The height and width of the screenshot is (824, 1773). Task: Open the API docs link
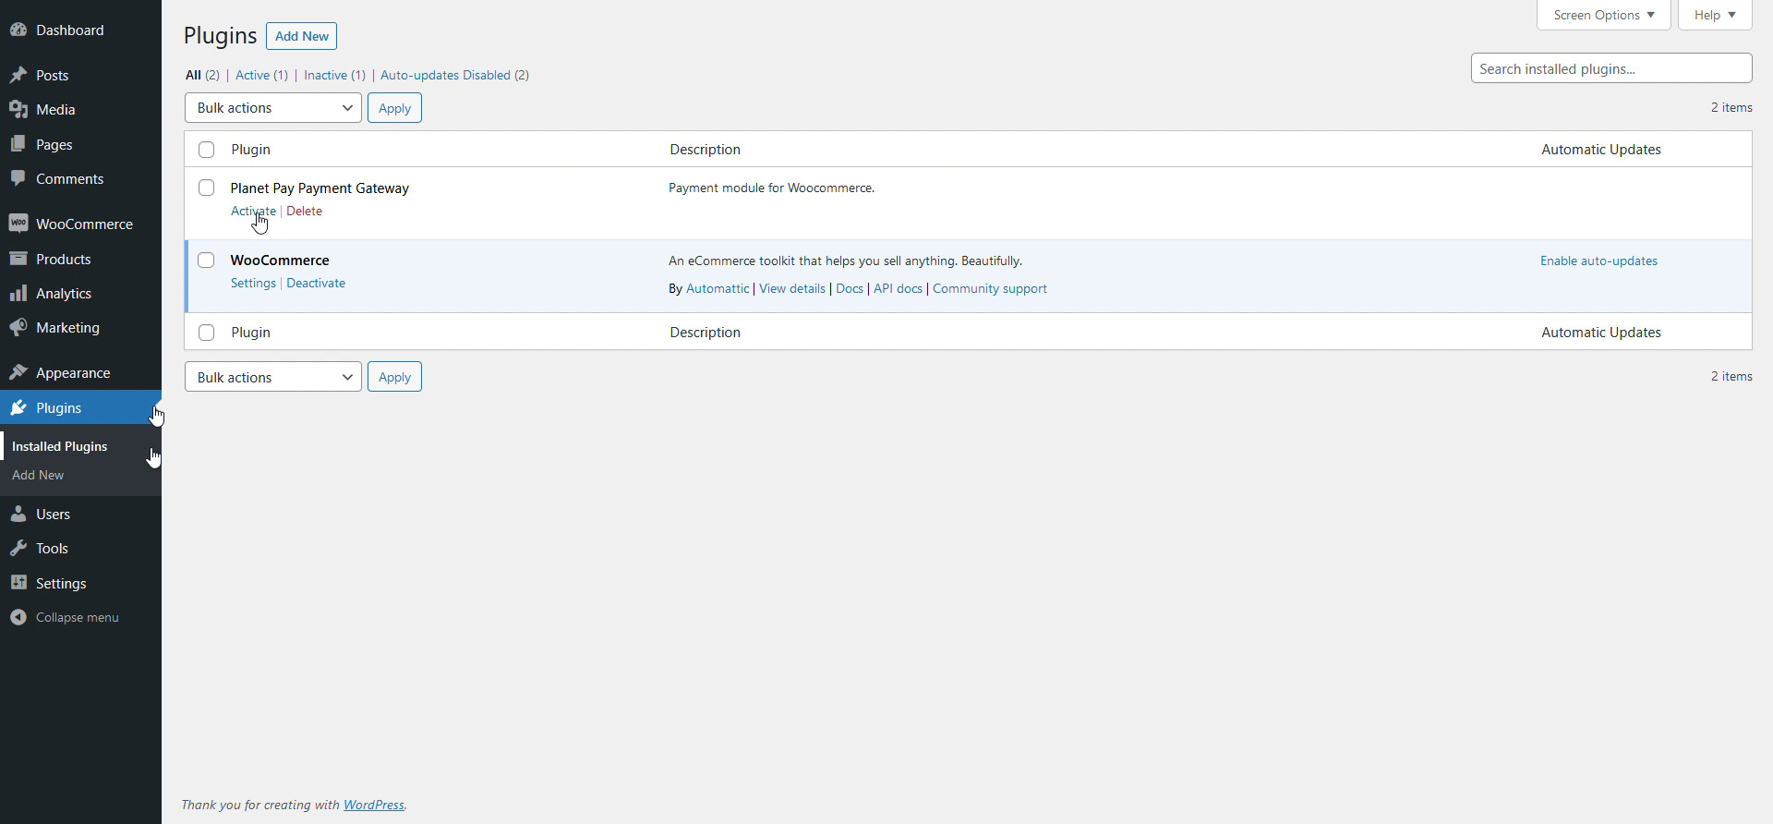pos(898,288)
